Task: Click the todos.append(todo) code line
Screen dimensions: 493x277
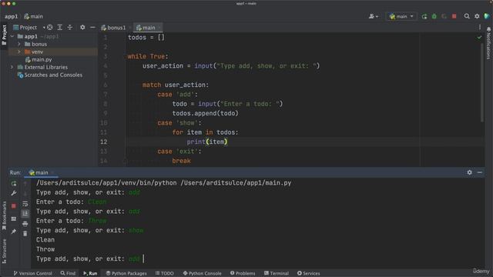Action: pyautogui.click(x=206, y=113)
